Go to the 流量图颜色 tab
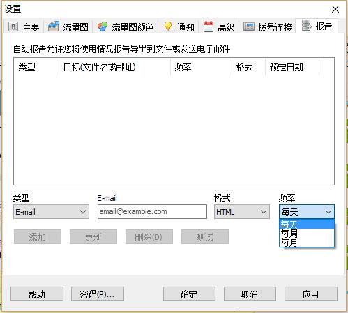Viewport: 348px width, 313px height. click(x=126, y=27)
